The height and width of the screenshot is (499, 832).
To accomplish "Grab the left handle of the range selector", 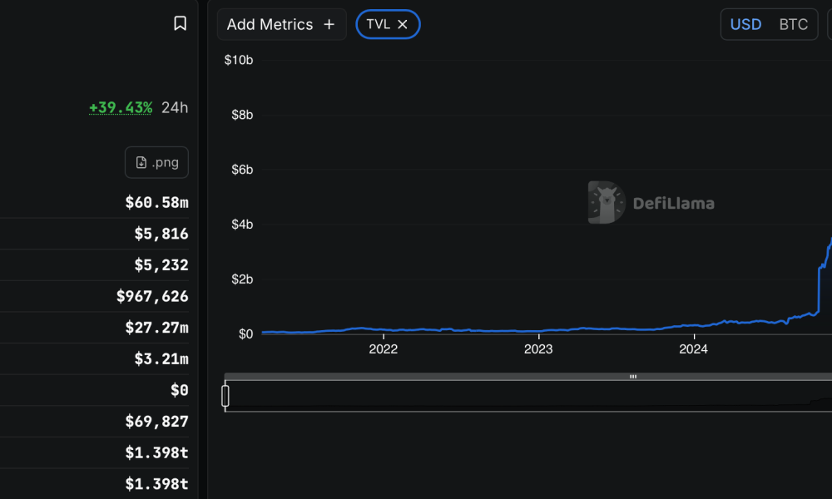I will 225,396.
